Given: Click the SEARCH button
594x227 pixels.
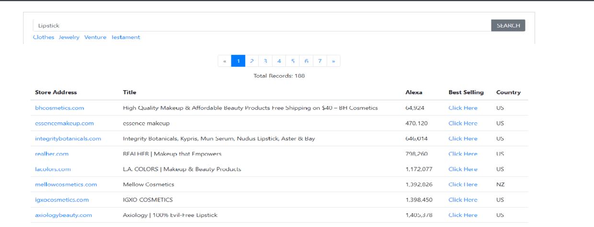Looking at the screenshot, I should (x=508, y=25).
